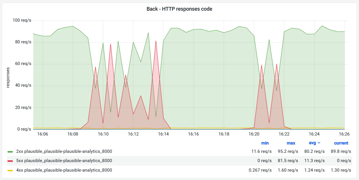Click the 60 req/s y-axis label
This screenshot has width=359, height=180.
(23, 64)
